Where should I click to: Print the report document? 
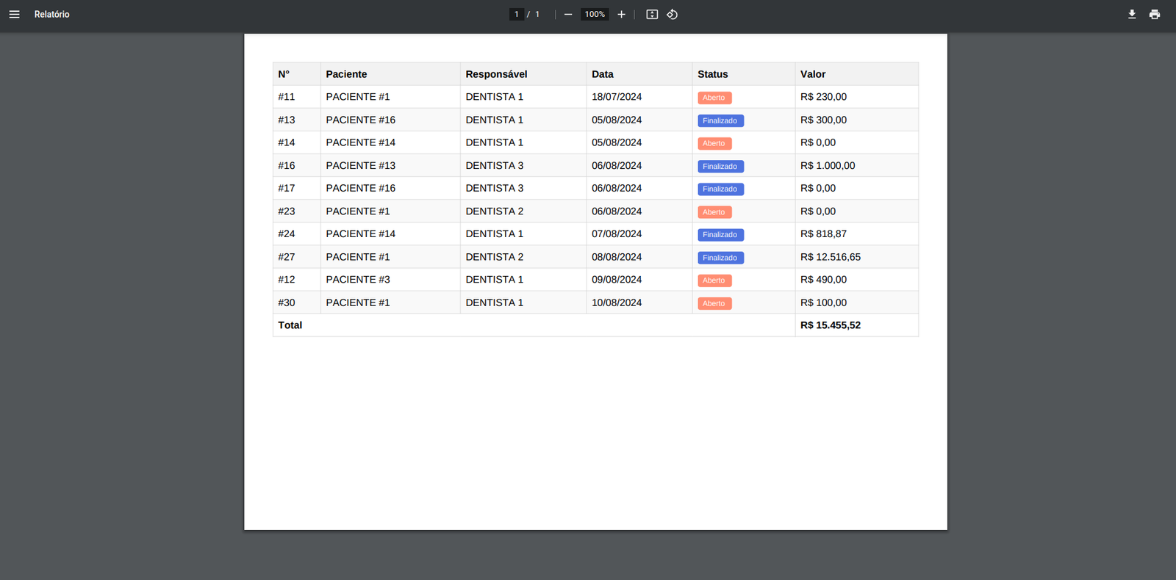[x=1155, y=15]
